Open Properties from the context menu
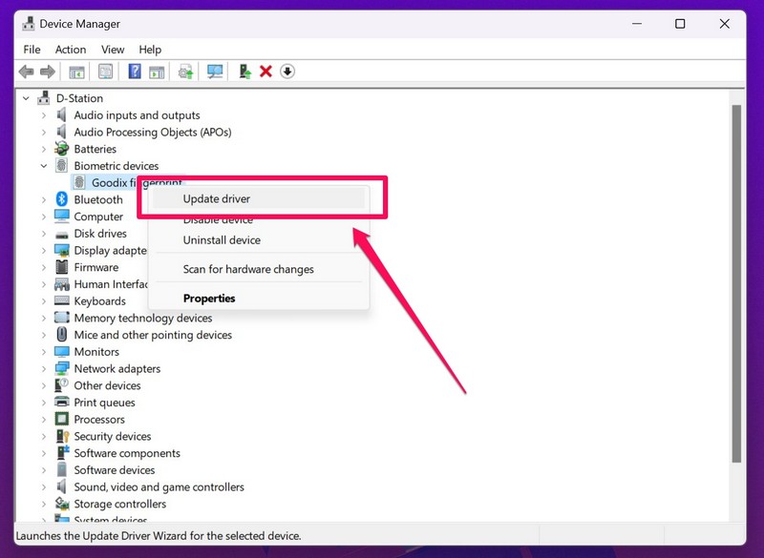Screen dimensions: 764x558 (209, 299)
